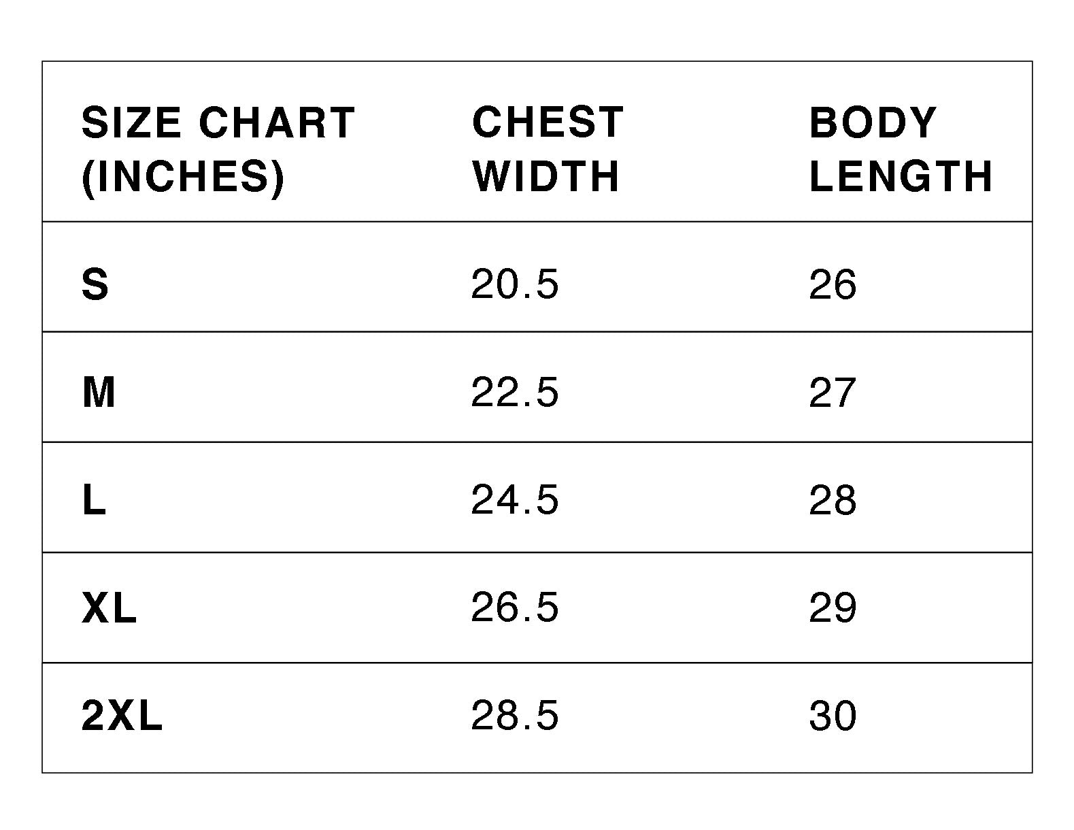Viewport: 1074px width, 830px height.
Task: Select the 2XL size row label
Action: point(122,716)
